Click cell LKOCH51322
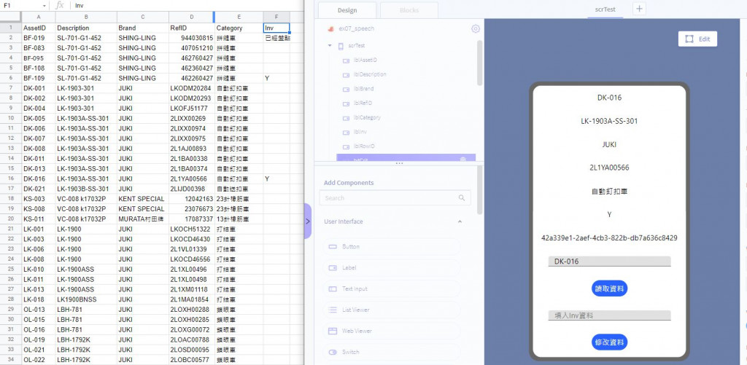Image resolution: width=747 pixels, height=365 pixels. click(192, 229)
